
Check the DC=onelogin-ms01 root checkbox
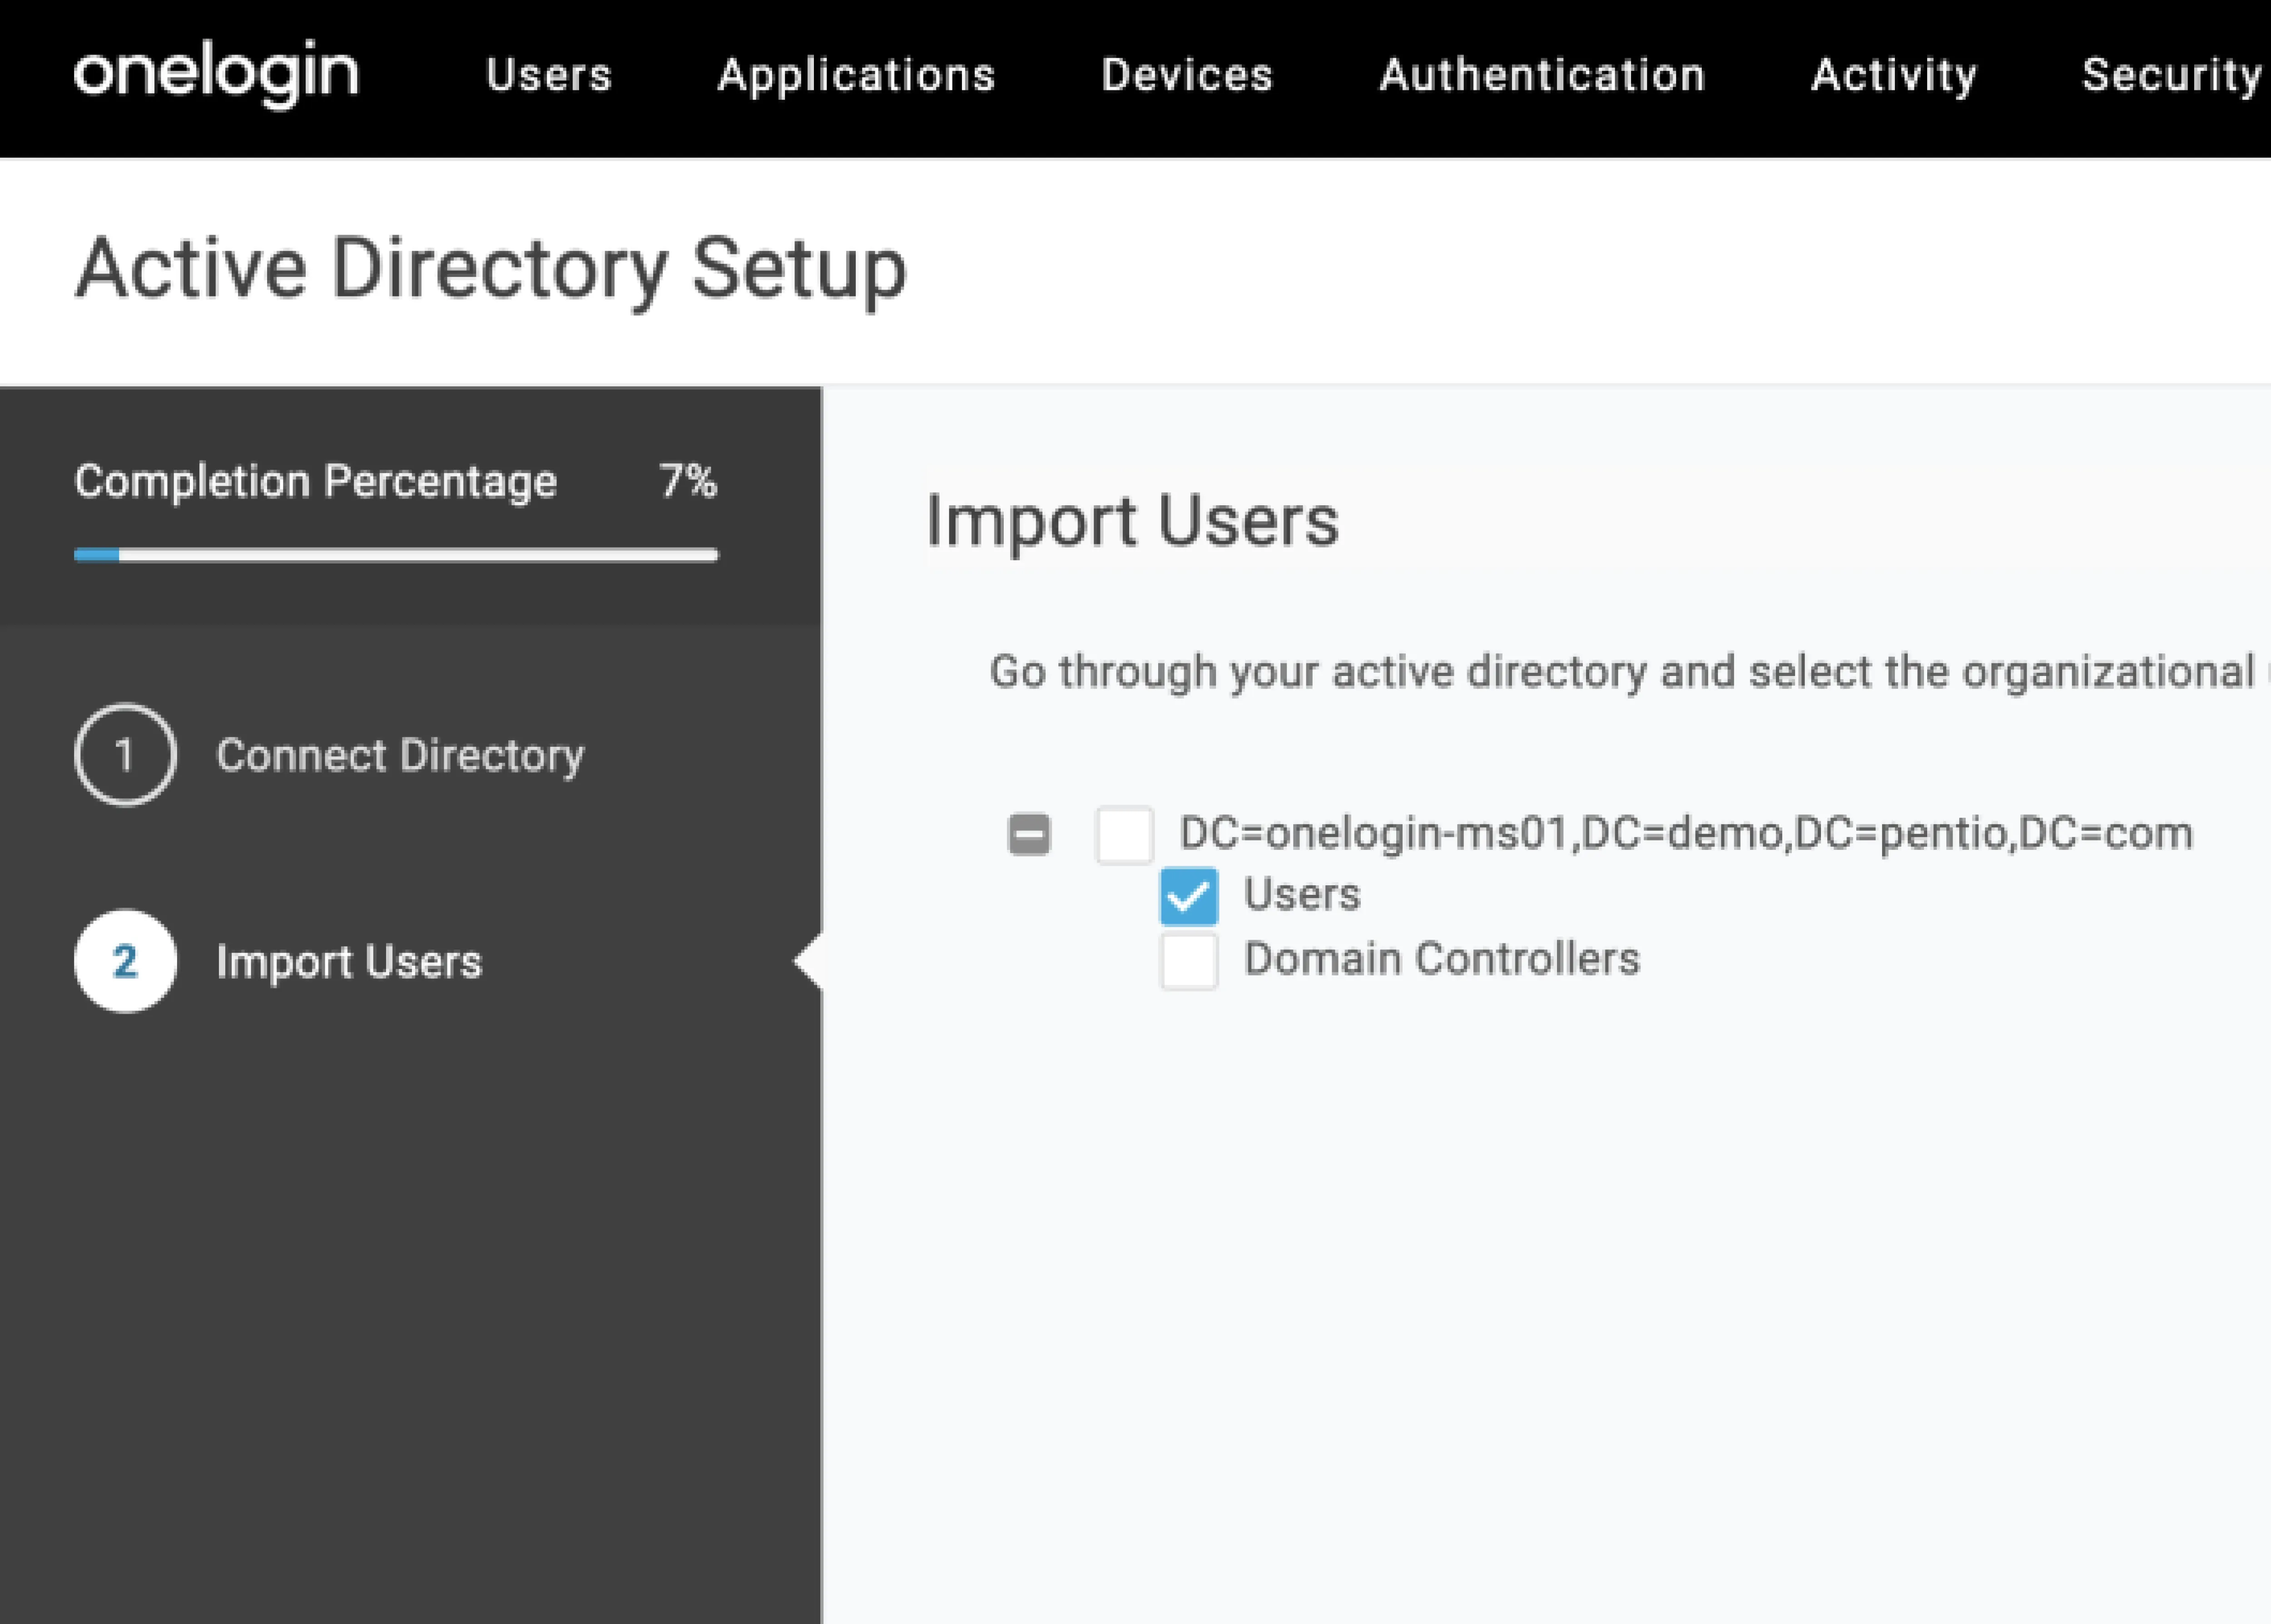click(1125, 834)
